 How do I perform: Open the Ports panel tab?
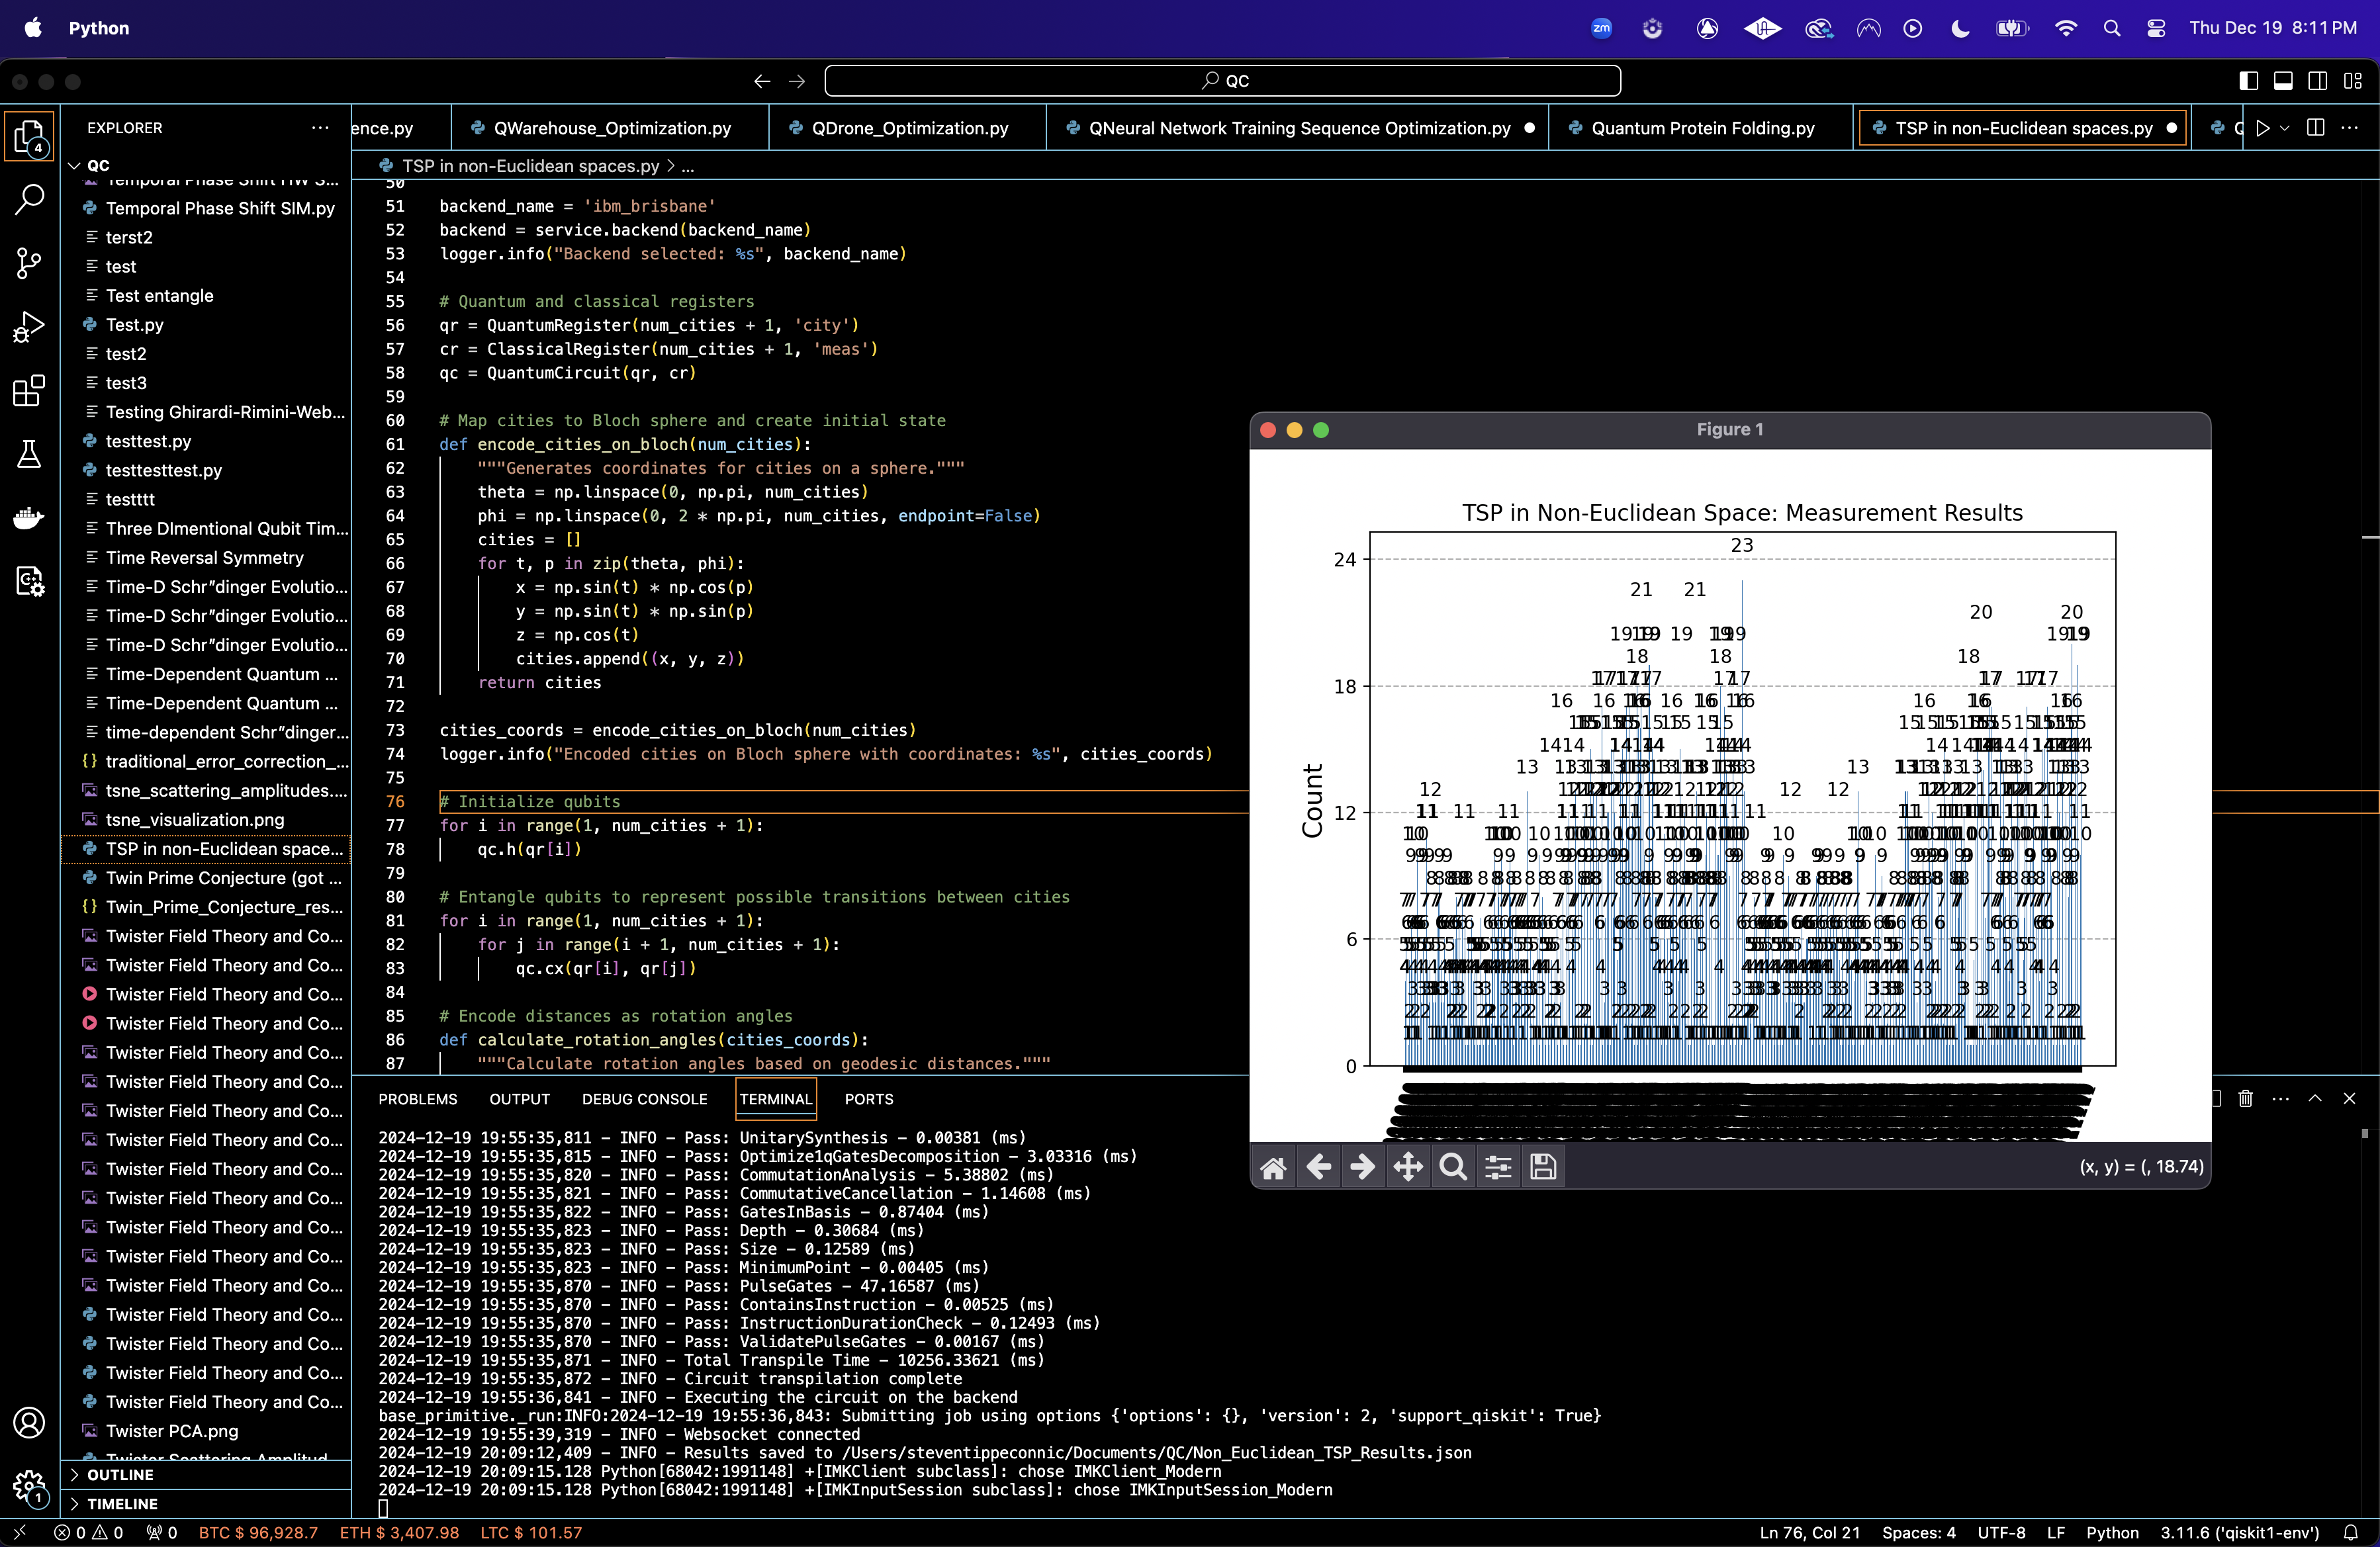(x=869, y=1099)
